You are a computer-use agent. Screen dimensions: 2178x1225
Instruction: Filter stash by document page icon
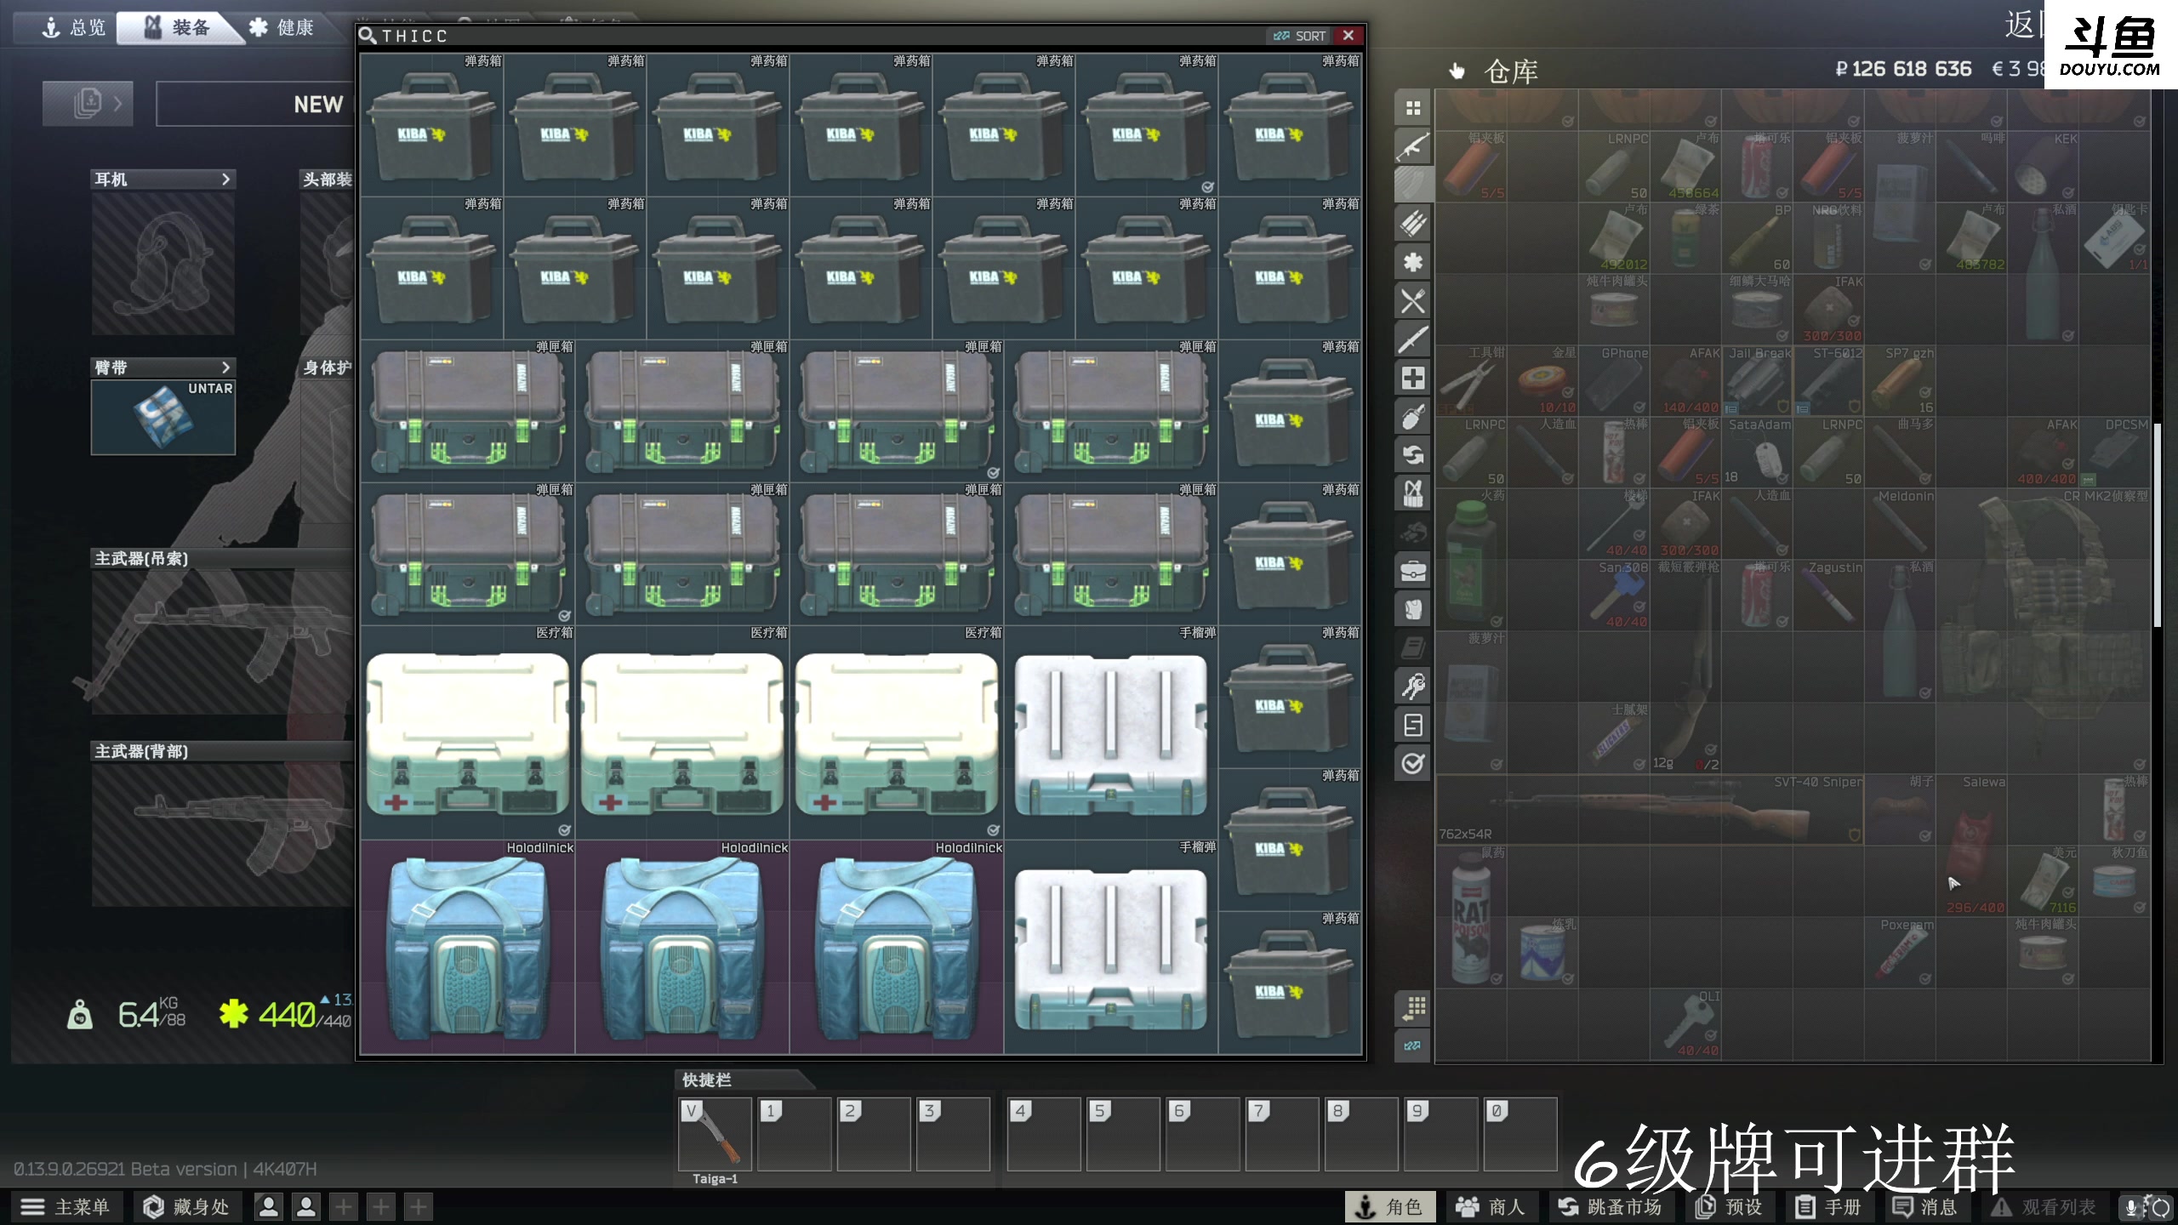[x=1413, y=725]
